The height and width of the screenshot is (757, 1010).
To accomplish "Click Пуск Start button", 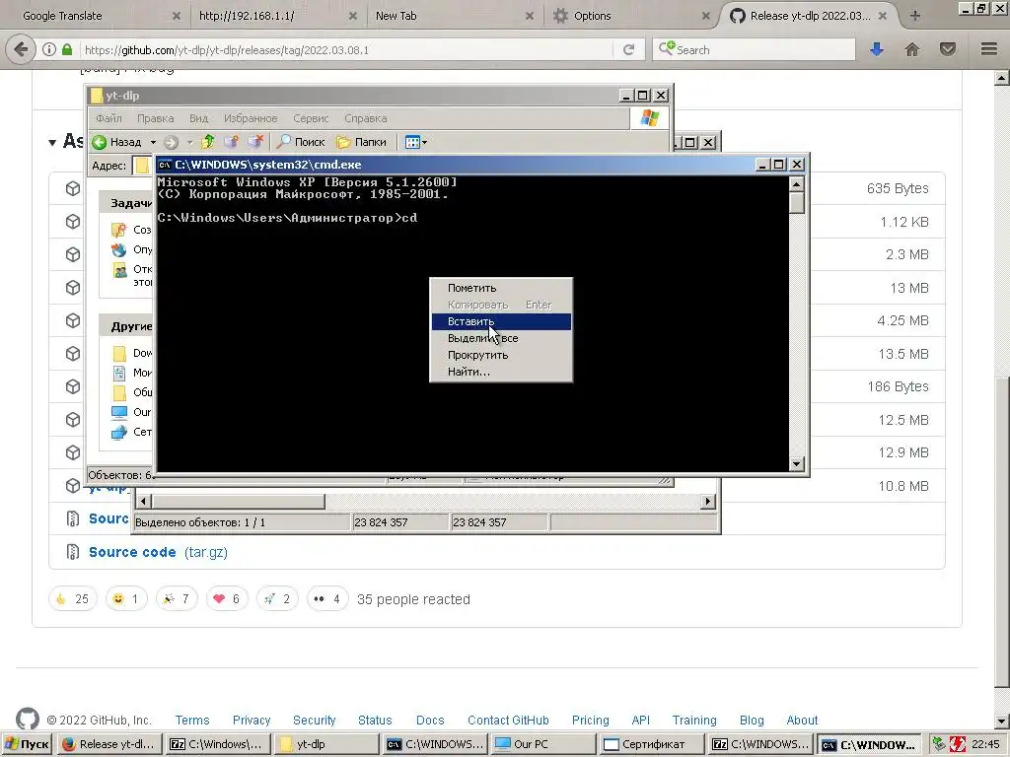I will coord(27,744).
